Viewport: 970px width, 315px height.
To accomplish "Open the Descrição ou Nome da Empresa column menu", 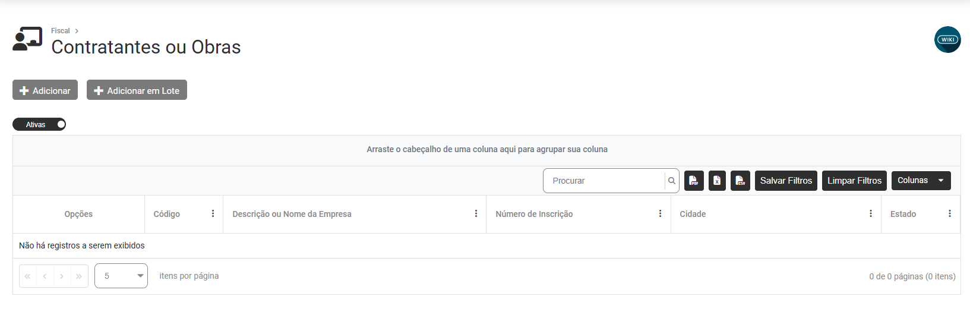I will (x=476, y=214).
